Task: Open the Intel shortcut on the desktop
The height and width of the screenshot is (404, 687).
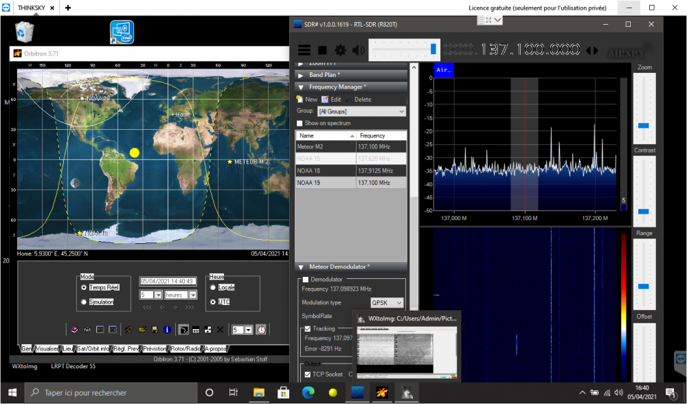Action: [122, 32]
